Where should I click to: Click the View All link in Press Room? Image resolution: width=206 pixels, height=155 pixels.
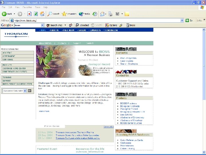click(108, 127)
